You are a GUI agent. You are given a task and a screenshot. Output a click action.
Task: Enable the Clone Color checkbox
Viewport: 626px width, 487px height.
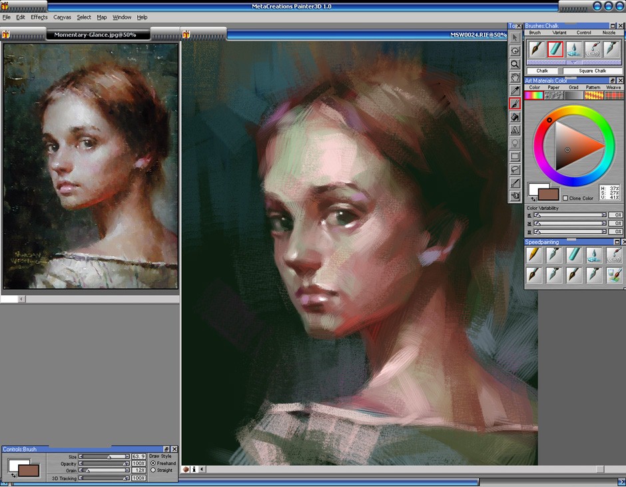point(565,198)
